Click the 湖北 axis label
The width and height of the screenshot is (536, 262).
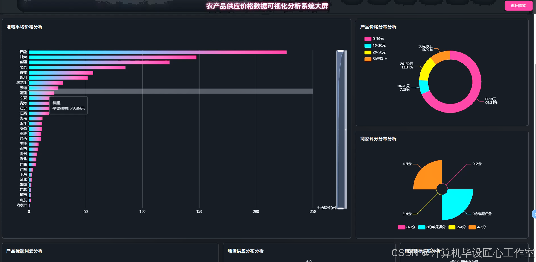[x=23, y=159]
